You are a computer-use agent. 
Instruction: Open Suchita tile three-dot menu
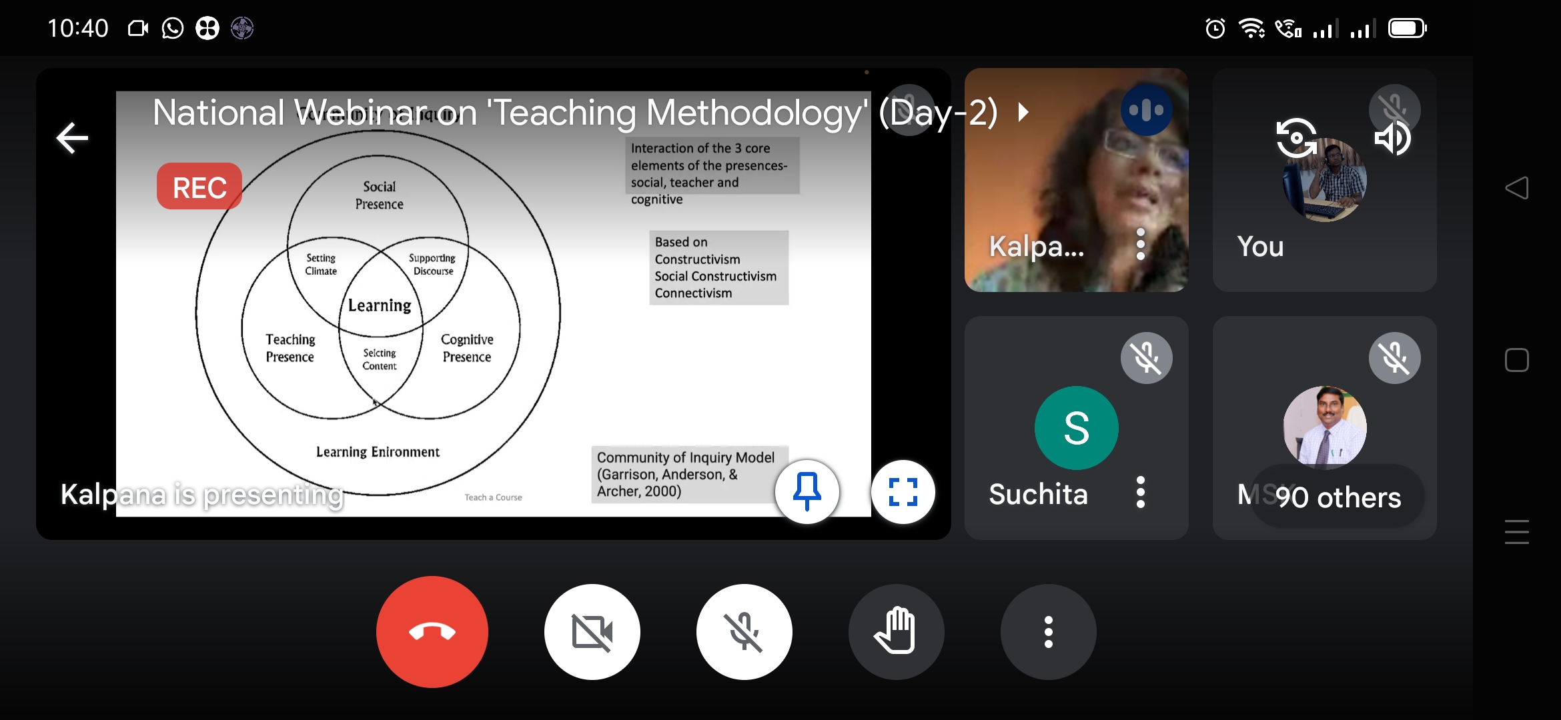(1141, 492)
